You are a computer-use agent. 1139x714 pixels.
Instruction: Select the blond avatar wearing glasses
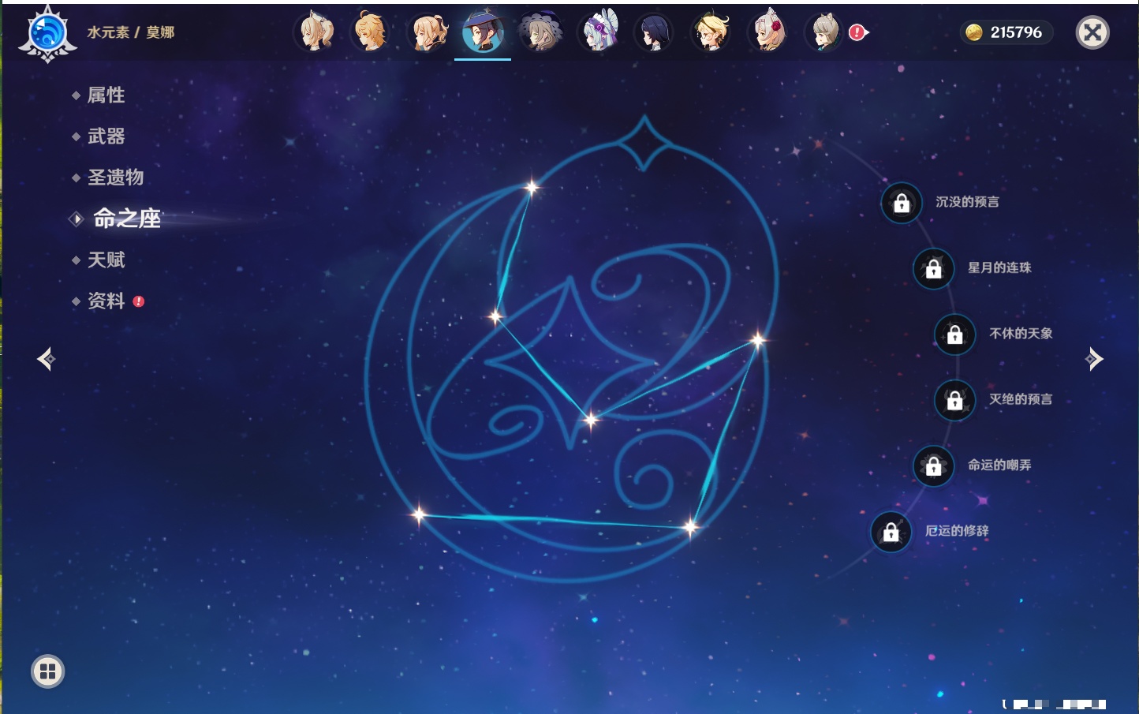711,32
